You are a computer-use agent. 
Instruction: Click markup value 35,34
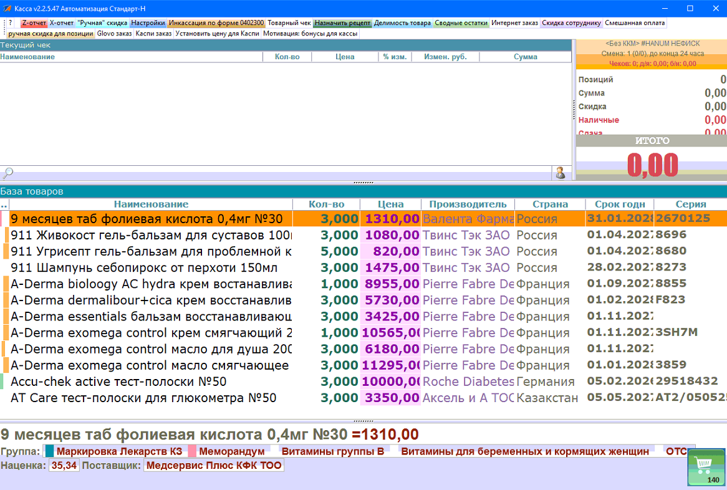(x=64, y=466)
